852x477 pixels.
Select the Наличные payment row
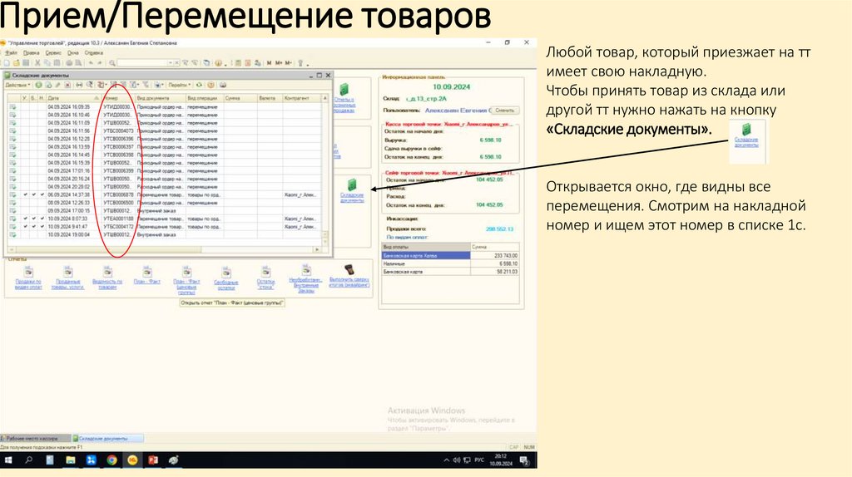450,263
